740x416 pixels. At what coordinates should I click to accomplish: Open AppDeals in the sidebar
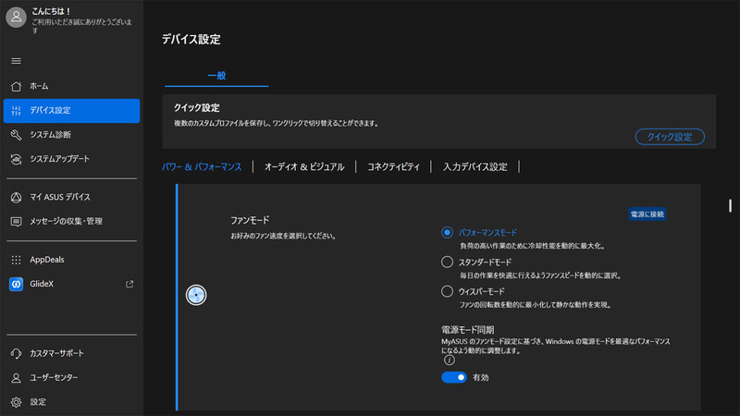[72, 260]
